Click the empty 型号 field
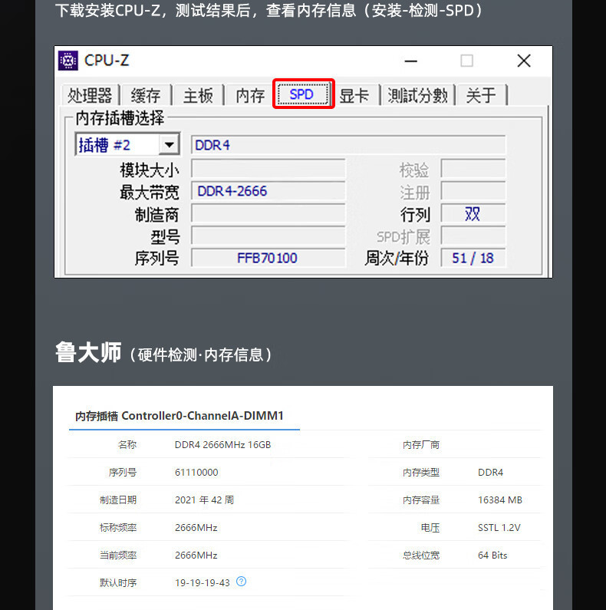The width and height of the screenshot is (606, 610). tap(268, 236)
